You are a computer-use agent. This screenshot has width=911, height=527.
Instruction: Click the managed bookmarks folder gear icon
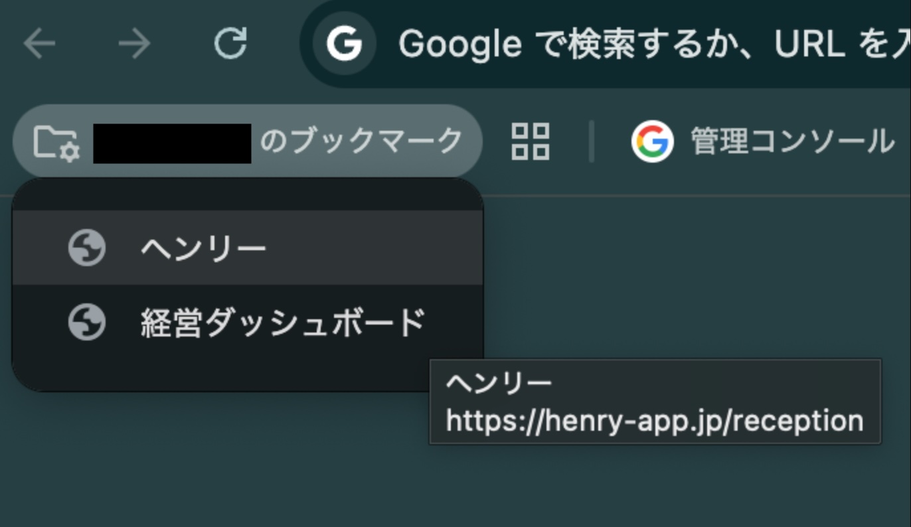(56, 141)
